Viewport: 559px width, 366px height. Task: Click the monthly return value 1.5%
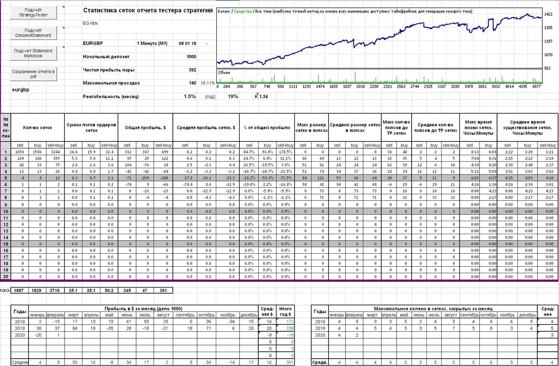tap(190, 96)
